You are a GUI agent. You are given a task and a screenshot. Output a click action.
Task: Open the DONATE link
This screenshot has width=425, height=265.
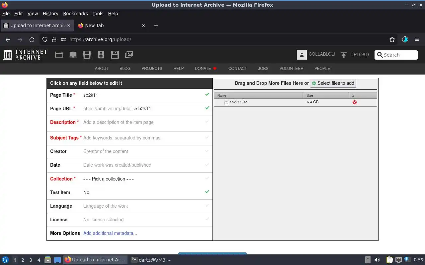(206, 69)
